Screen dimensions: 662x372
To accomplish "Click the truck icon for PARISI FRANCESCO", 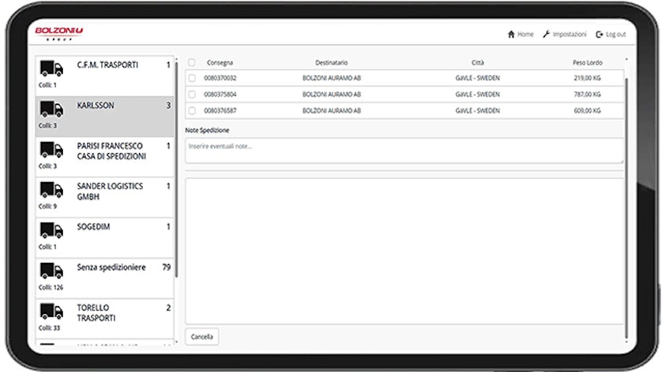I will pos(51,150).
